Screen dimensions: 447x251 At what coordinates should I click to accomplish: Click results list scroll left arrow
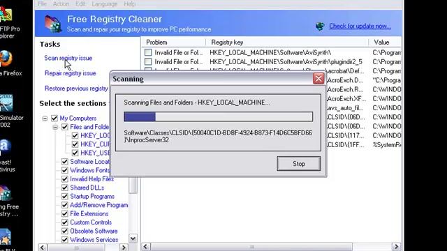click(x=146, y=246)
